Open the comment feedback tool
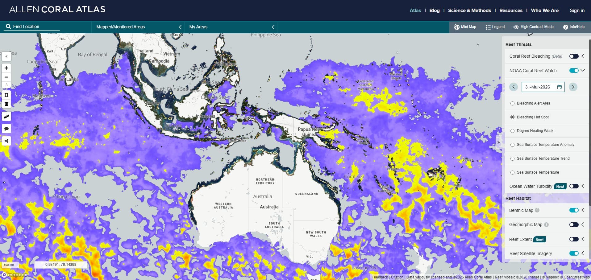This screenshot has width=591, height=280. pos(6,129)
